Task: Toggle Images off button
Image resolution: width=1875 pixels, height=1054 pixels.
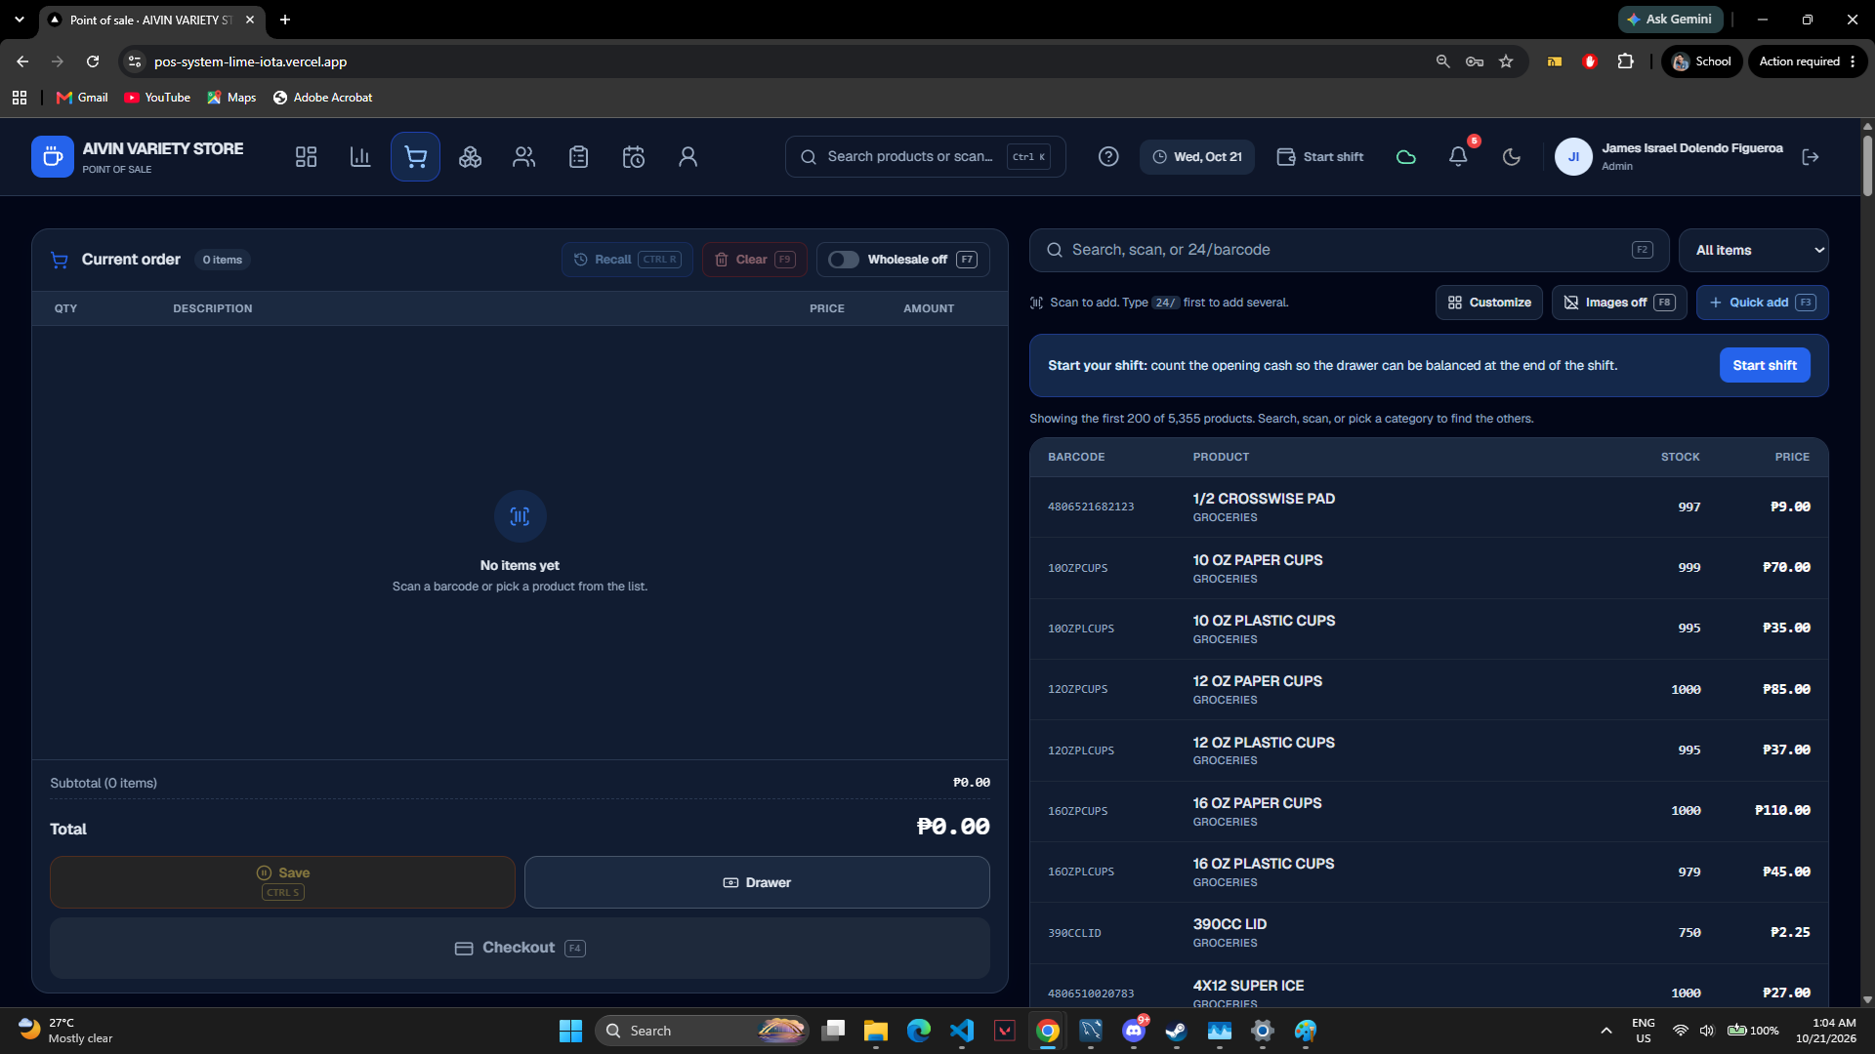Action: (1619, 303)
